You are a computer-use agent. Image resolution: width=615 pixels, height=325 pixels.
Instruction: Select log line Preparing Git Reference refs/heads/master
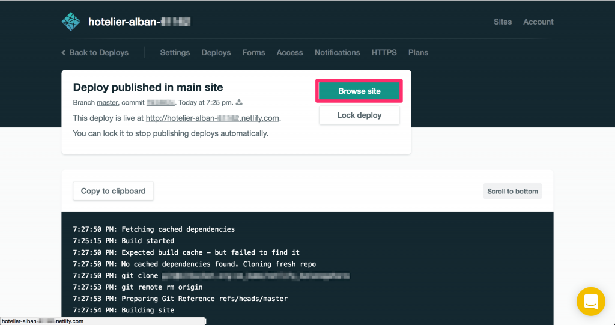click(180, 299)
